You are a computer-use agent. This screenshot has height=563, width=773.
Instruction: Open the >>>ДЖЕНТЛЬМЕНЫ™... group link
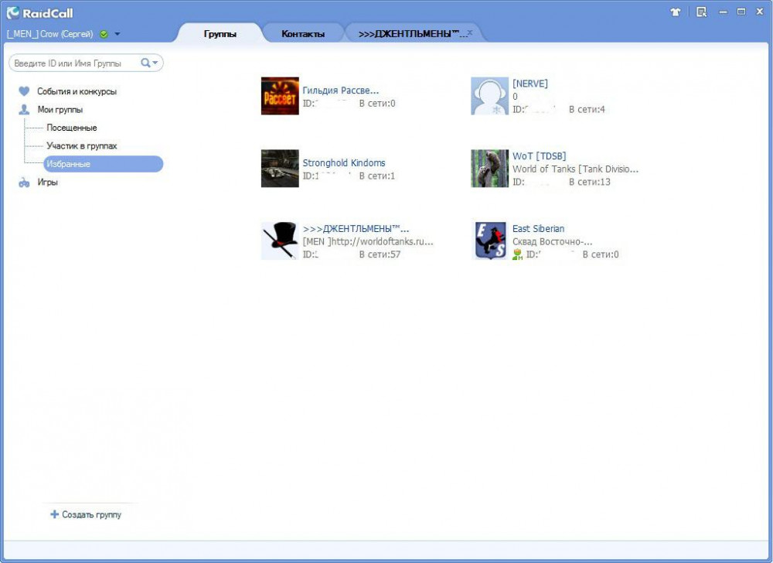coord(356,228)
